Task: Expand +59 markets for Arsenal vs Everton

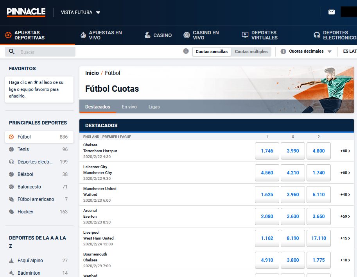Action: (345, 216)
